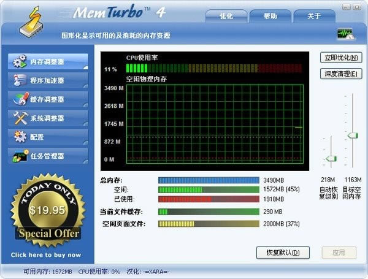Click the 空闲物理内存 graph area
Image resolution: width=368 pixels, height=279 pixels.
215,123
